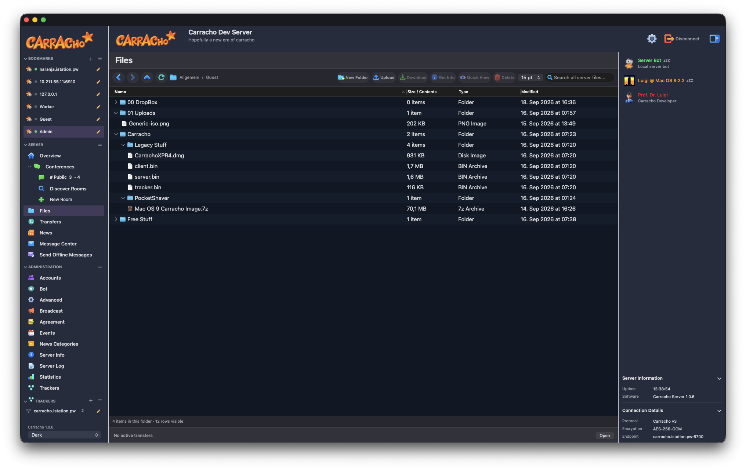Click the Guest breadcrumb segment
Image resolution: width=746 pixels, height=470 pixels.
[x=212, y=77]
